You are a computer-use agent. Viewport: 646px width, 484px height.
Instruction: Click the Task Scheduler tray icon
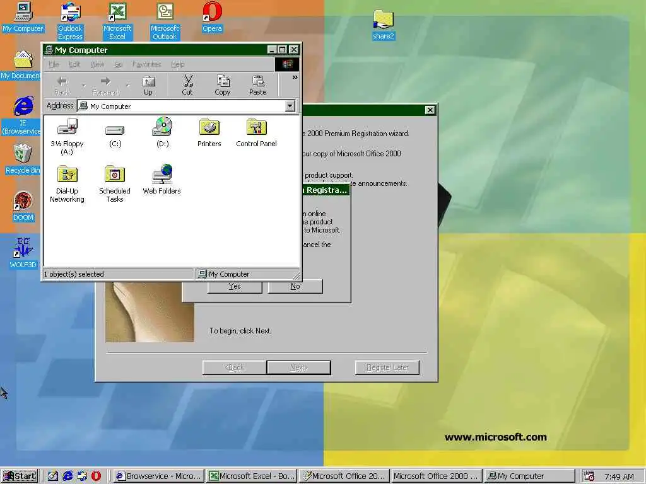point(589,476)
